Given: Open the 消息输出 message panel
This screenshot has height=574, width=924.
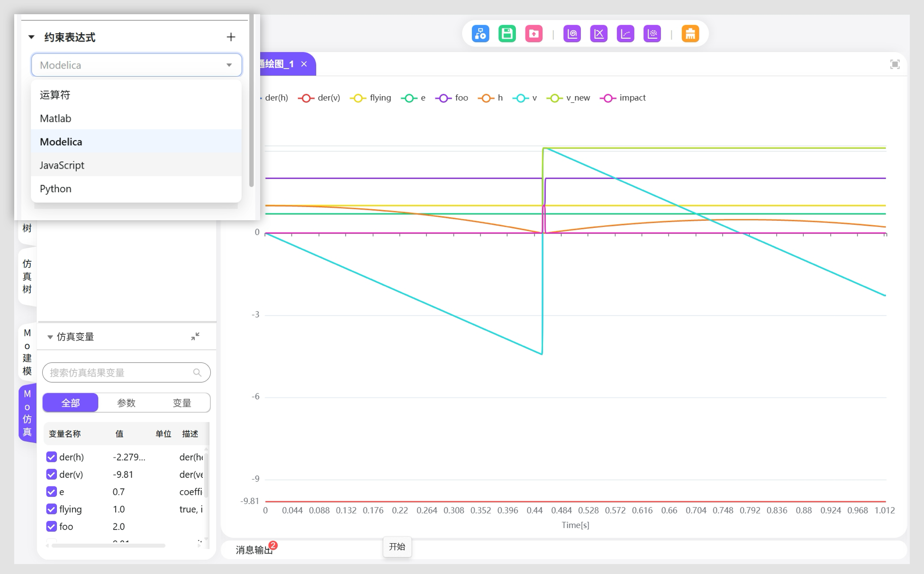Looking at the screenshot, I should coord(254,550).
